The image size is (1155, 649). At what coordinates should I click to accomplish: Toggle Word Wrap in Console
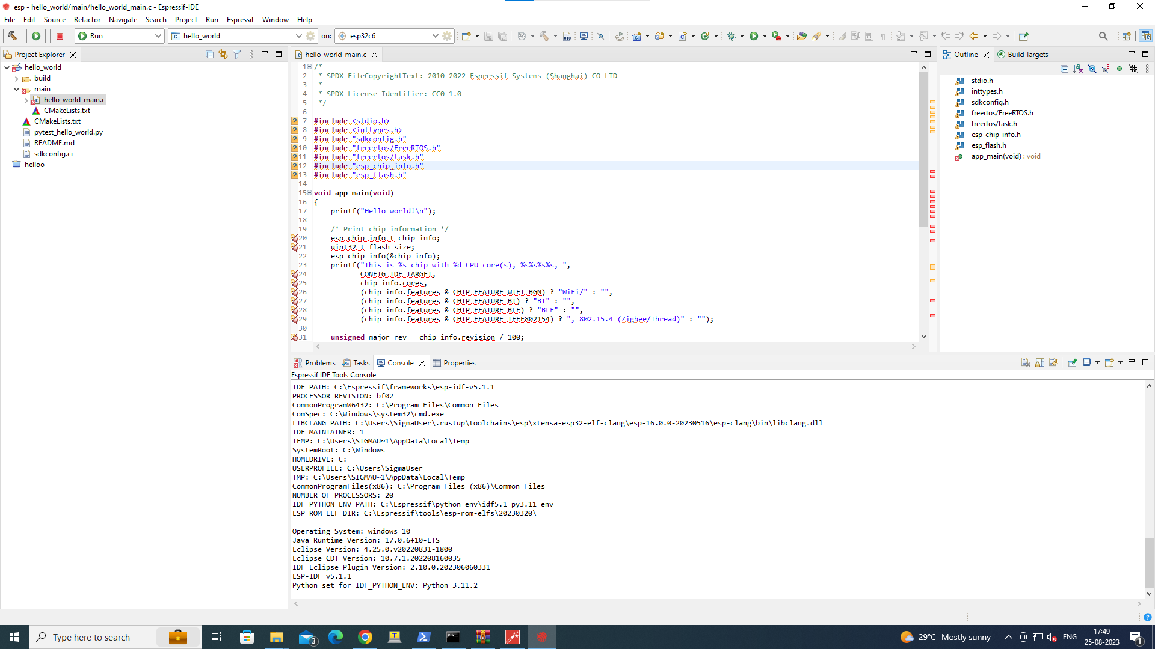[x=1053, y=362]
